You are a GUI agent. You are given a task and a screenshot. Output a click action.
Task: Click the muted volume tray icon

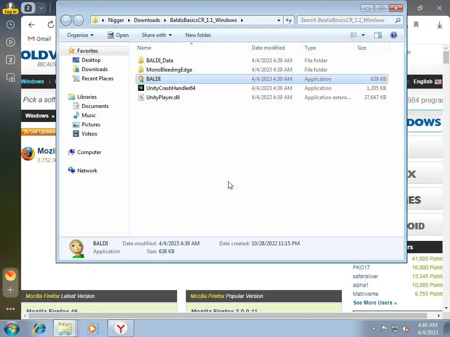pos(406,329)
